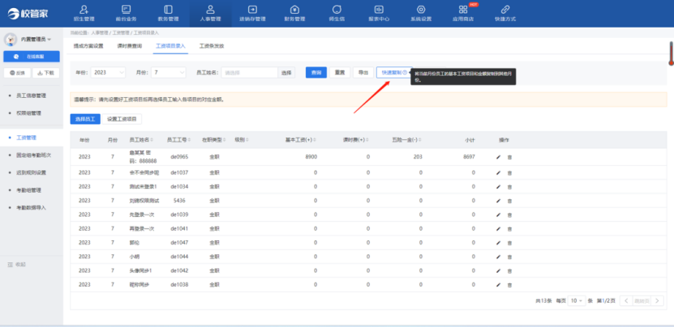Viewport: 674px width, 327px height.
Task: Click the edit pencil icon for de1038 row
Action: coord(499,285)
